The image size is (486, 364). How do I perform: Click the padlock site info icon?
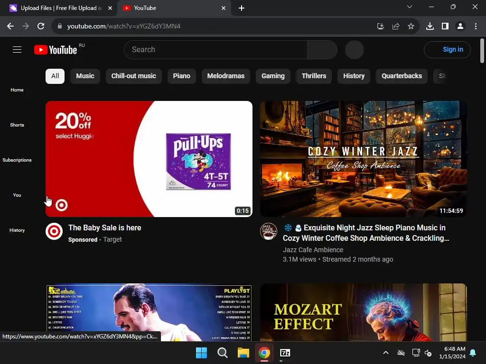[60, 27]
